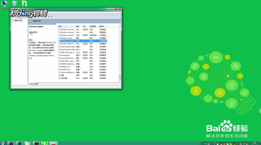Minimize the Services window
This screenshot has width=261, height=145.
109,9
